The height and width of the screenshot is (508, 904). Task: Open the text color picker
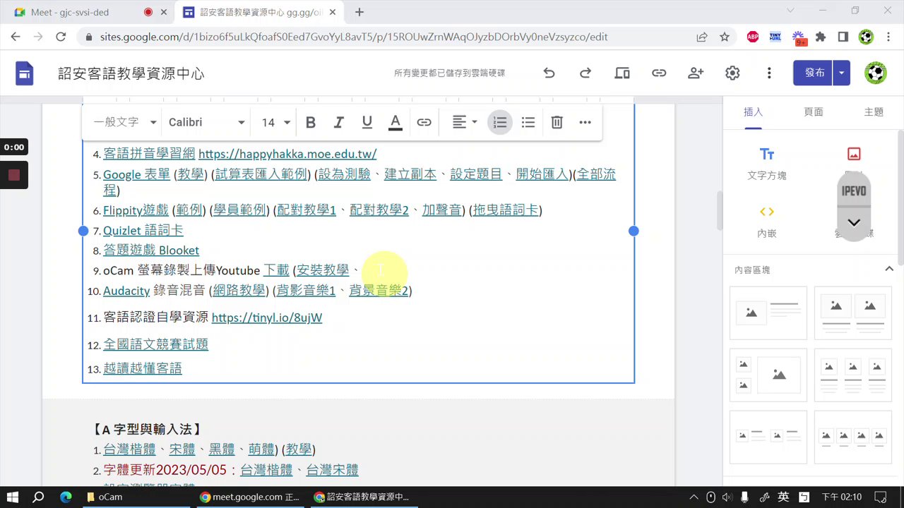[x=395, y=122]
